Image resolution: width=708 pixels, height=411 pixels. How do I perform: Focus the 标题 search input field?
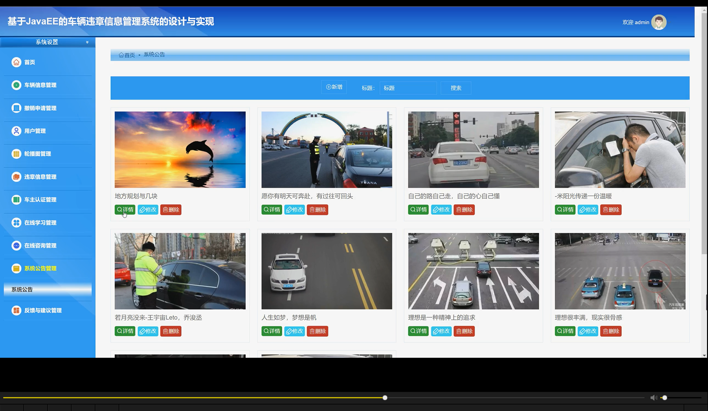point(408,88)
